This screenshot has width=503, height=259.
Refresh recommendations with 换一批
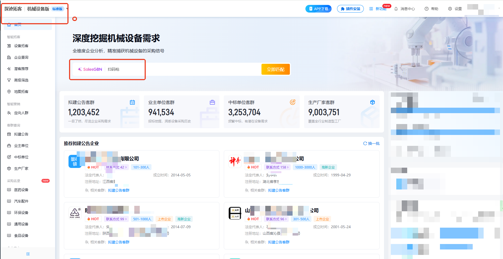tap(371, 143)
